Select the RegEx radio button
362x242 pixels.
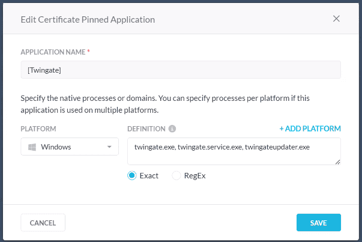point(176,176)
